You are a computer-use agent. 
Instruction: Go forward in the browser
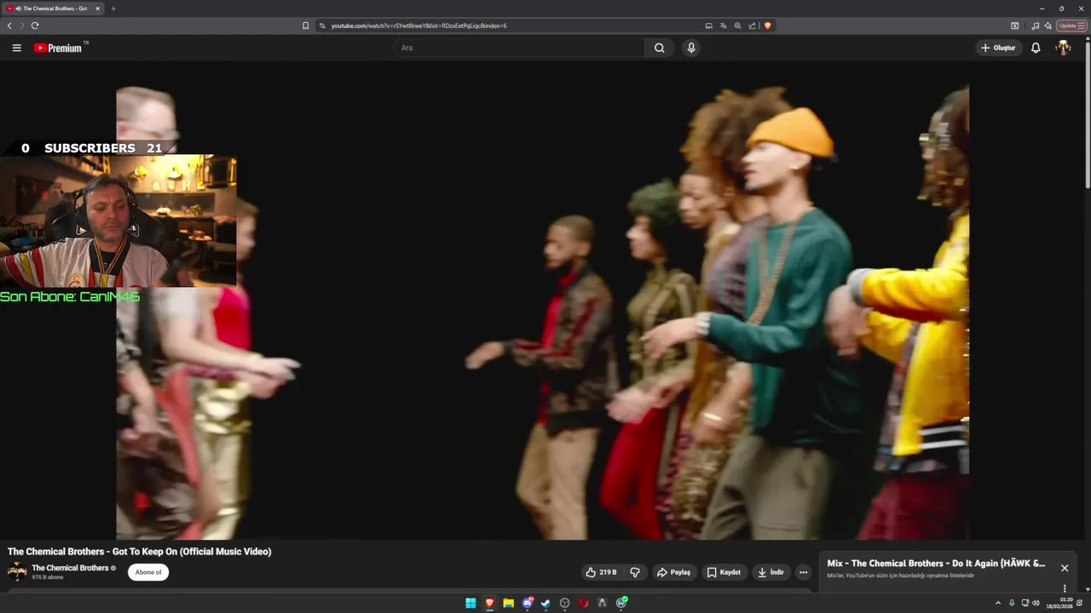(x=22, y=26)
